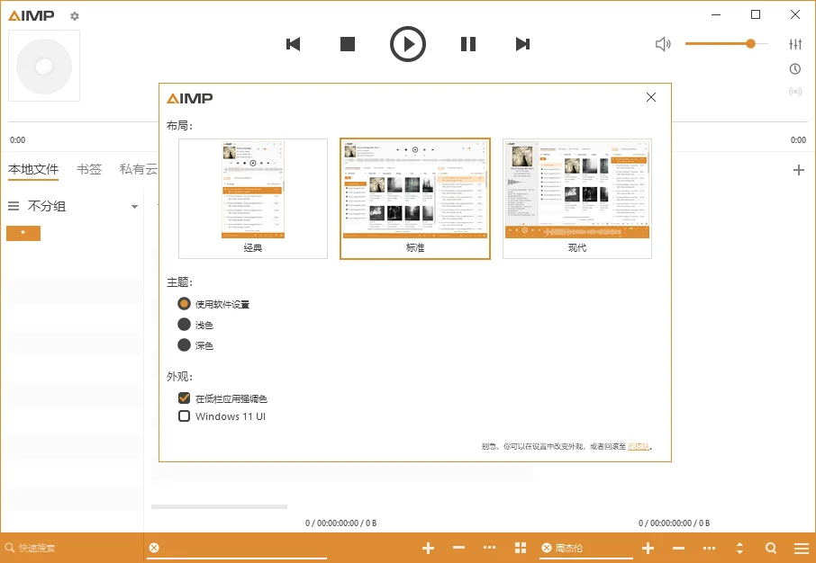The height and width of the screenshot is (563, 816).
Task: Remove tracks with the minus icon
Action: tap(458, 548)
